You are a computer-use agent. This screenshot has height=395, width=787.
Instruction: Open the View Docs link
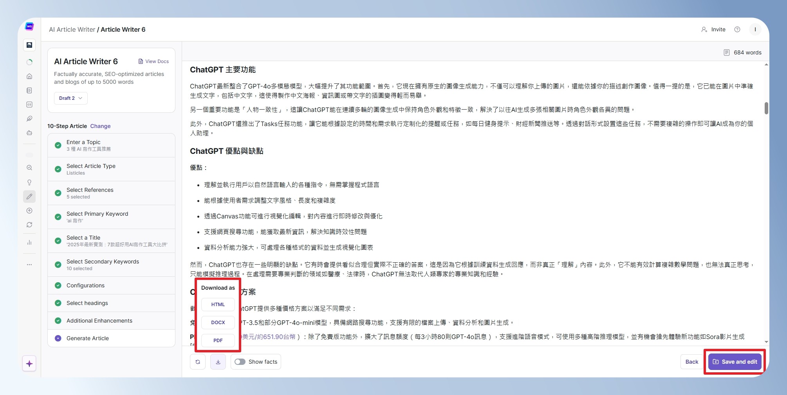tap(153, 61)
